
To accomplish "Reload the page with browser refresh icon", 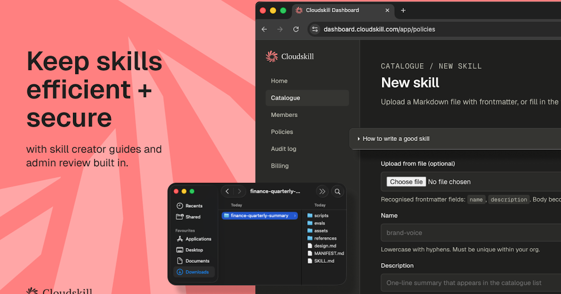I will (296, 29).
